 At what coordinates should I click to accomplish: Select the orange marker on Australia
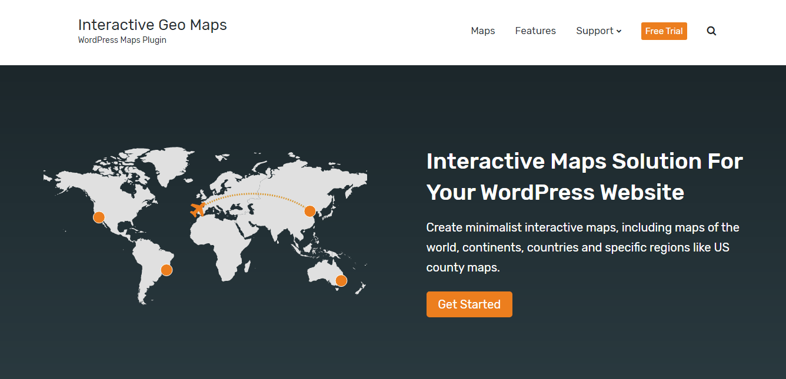(341, 281)
